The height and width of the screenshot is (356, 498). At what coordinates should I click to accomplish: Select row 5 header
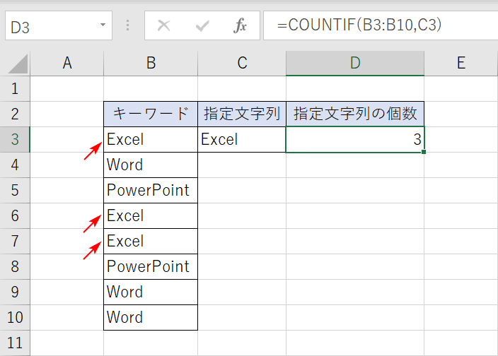15,190
